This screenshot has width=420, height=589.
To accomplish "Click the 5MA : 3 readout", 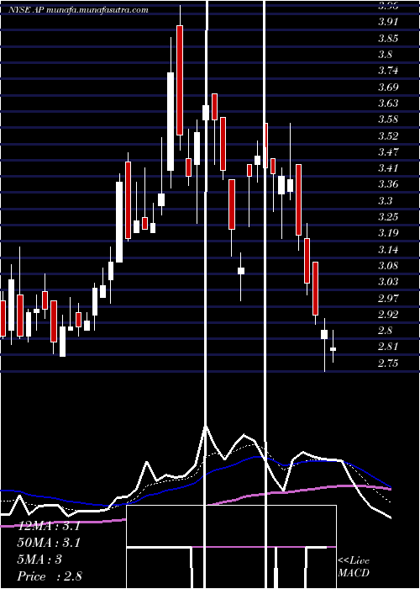I will 39,560.
